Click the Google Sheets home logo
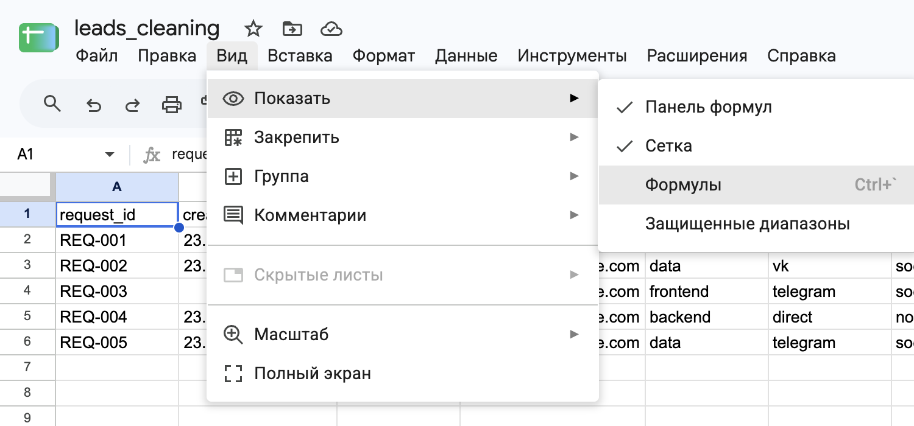 point(38,38)
